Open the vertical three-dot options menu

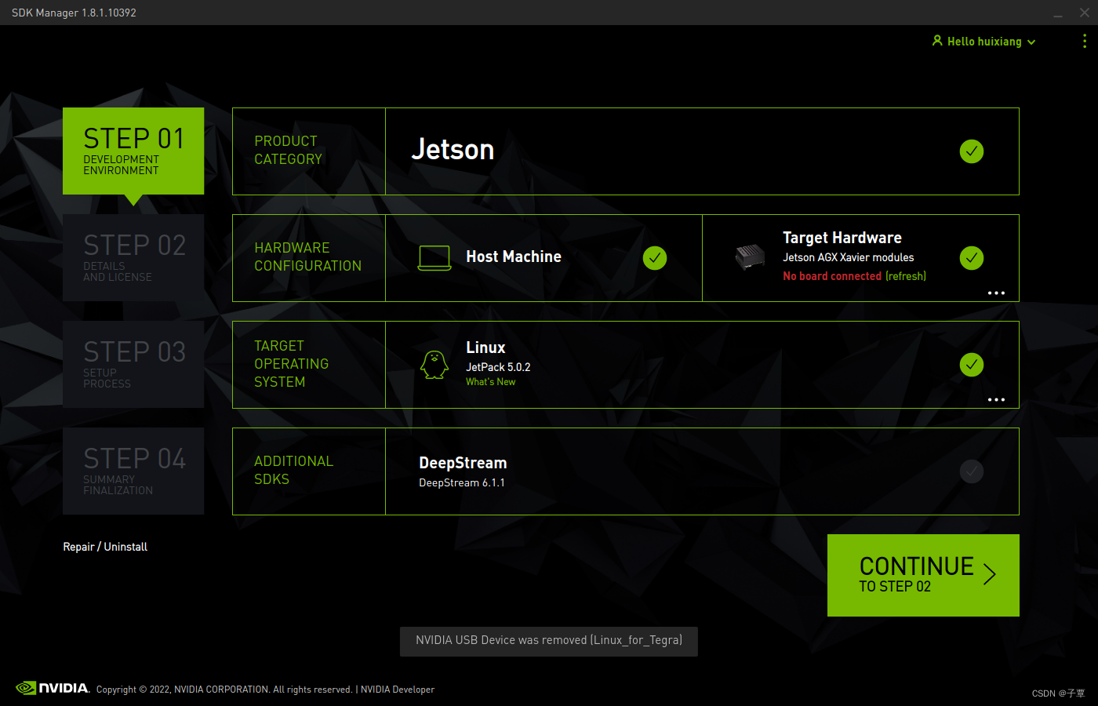[x=1085, y=41]
